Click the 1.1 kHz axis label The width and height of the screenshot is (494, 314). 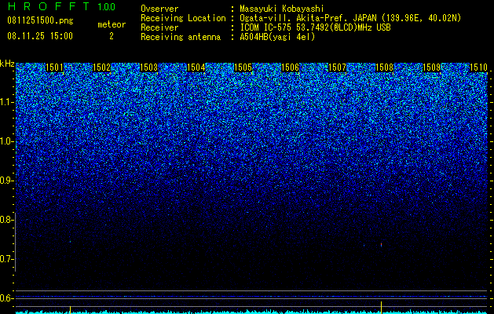7,102
